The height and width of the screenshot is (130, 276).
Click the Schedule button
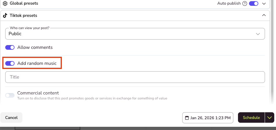pyautogui.click(x=251, y=117)
